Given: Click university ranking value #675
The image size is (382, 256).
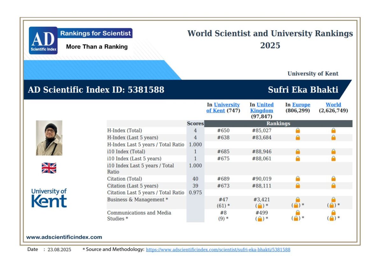Looking at the screenshot, I should (x=223, y=158).
